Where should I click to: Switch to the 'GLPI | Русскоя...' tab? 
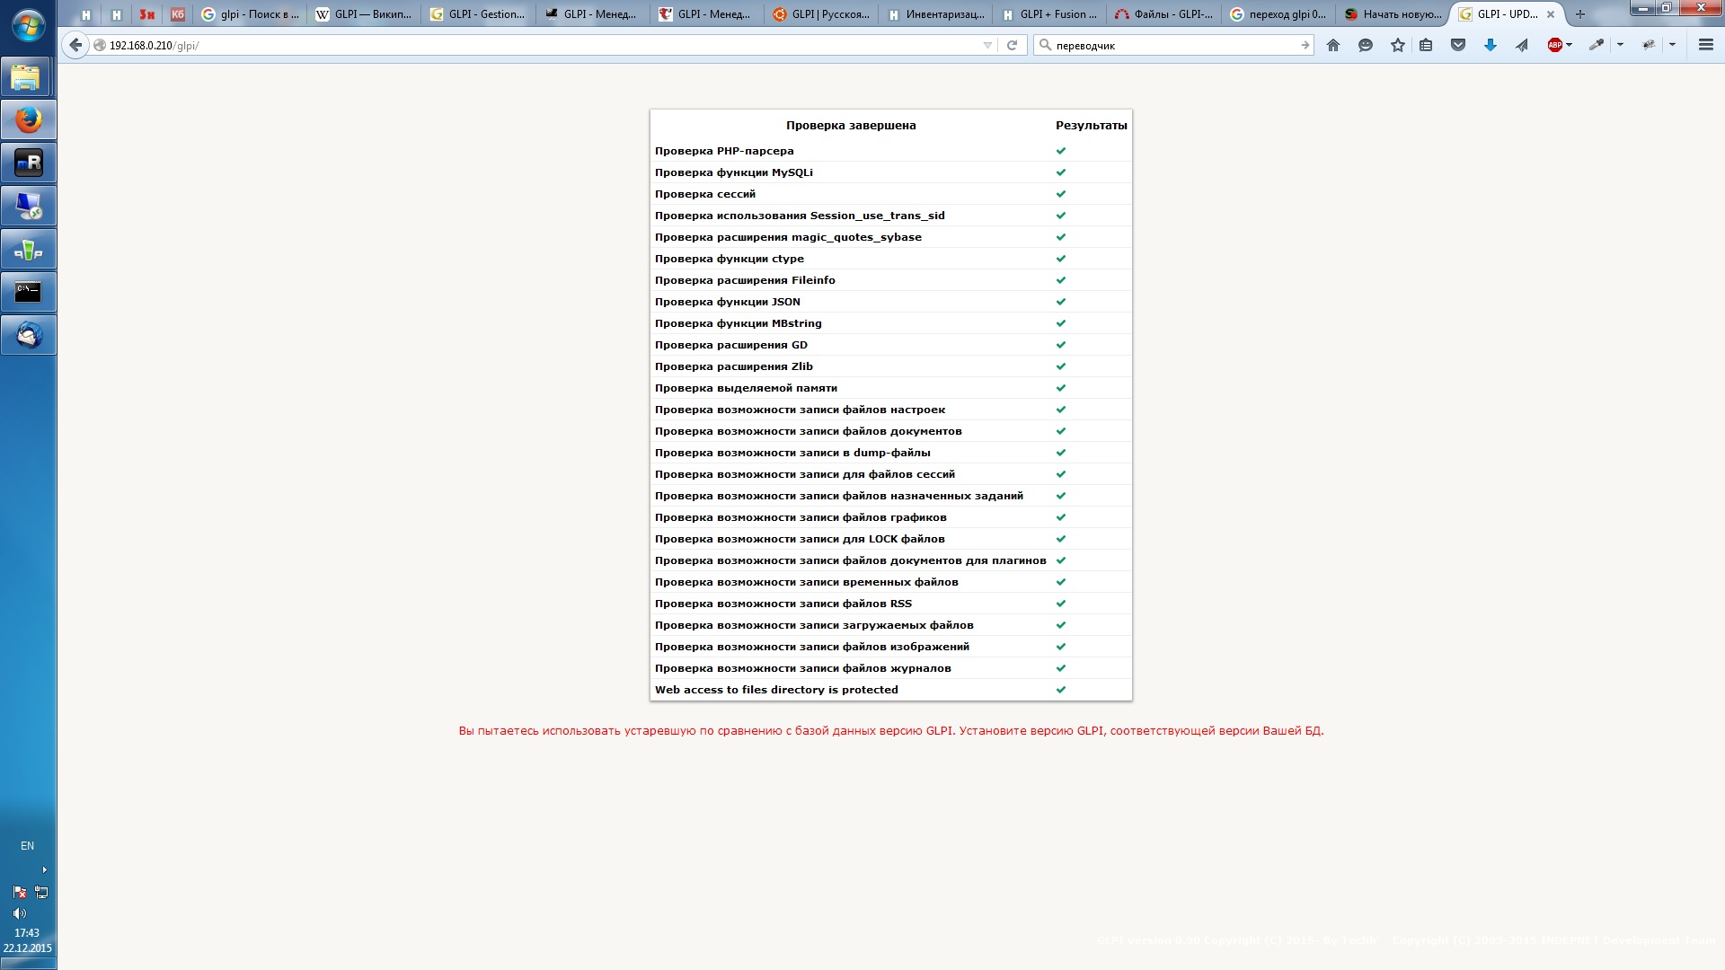pyautogui.click(x=821, y=14)
